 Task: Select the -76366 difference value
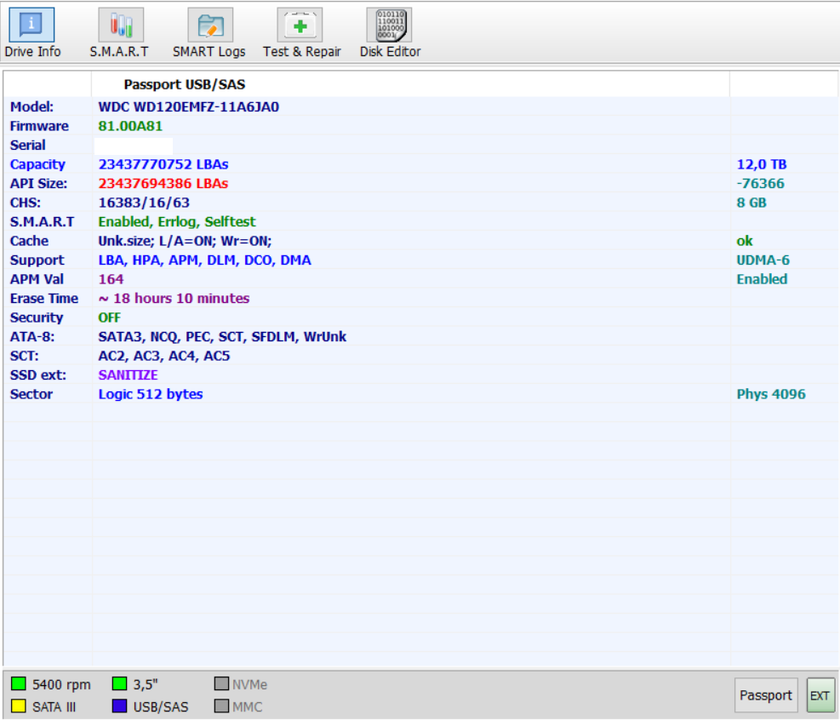coord(760,184)
